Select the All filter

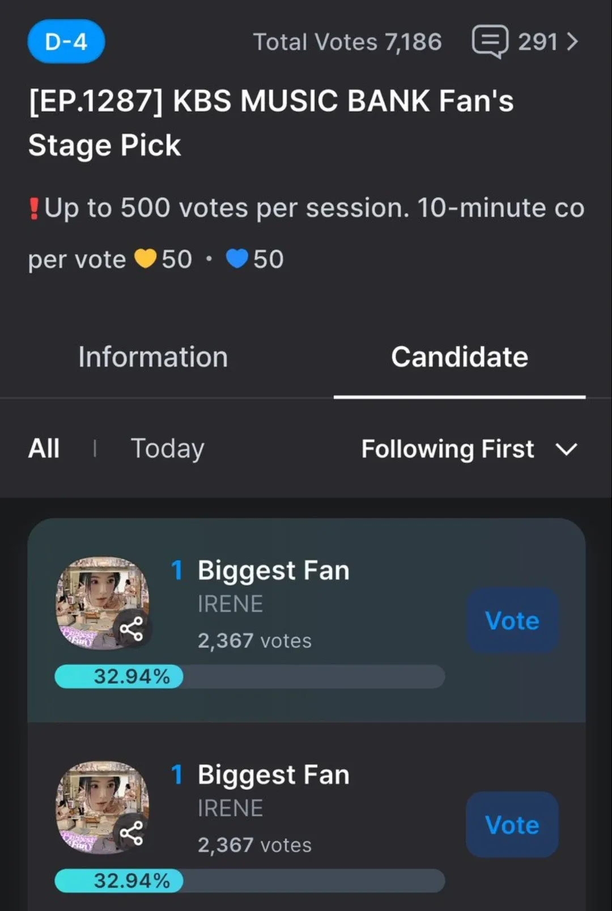coord(44,448)
